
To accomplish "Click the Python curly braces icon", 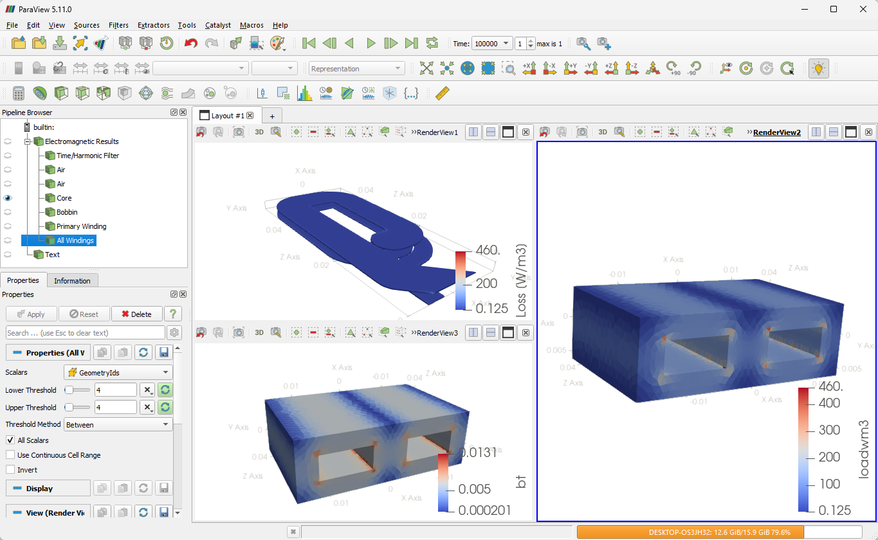I will point(411,93).
